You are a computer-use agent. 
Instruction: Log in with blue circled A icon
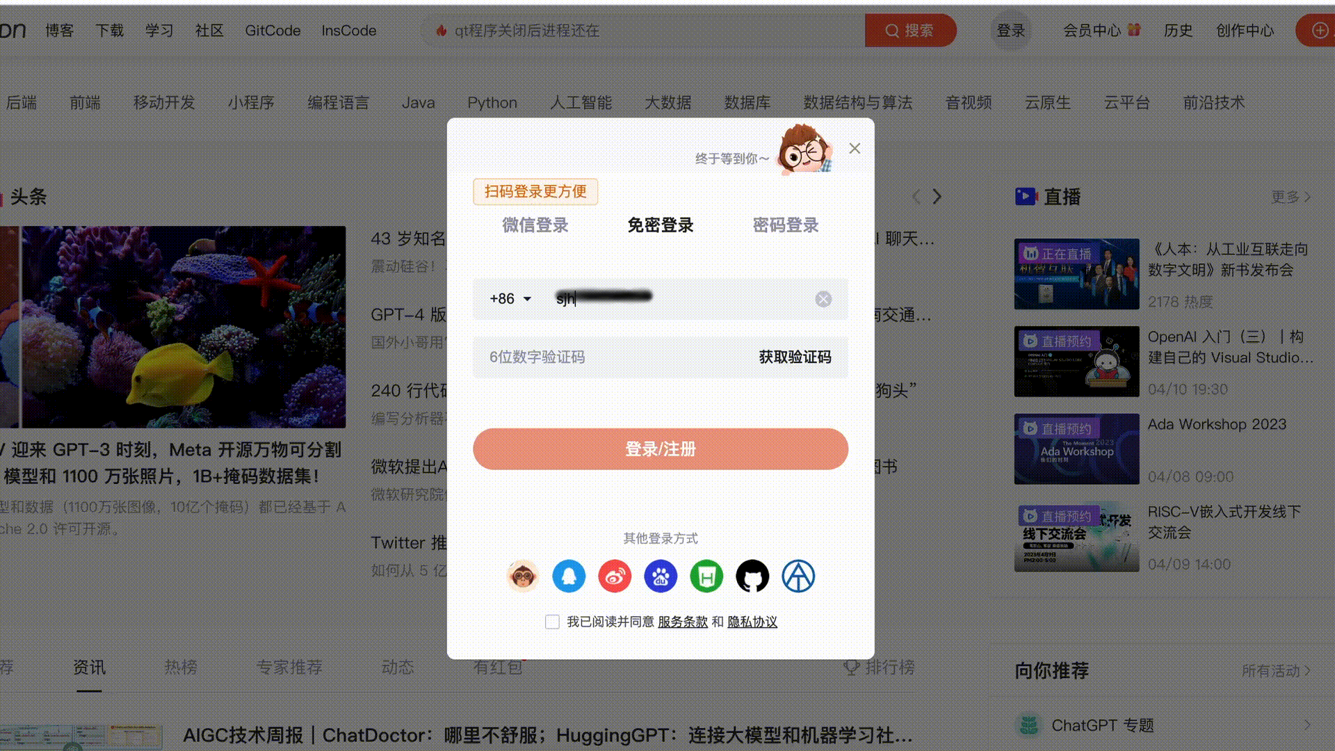tap(798, 576)
